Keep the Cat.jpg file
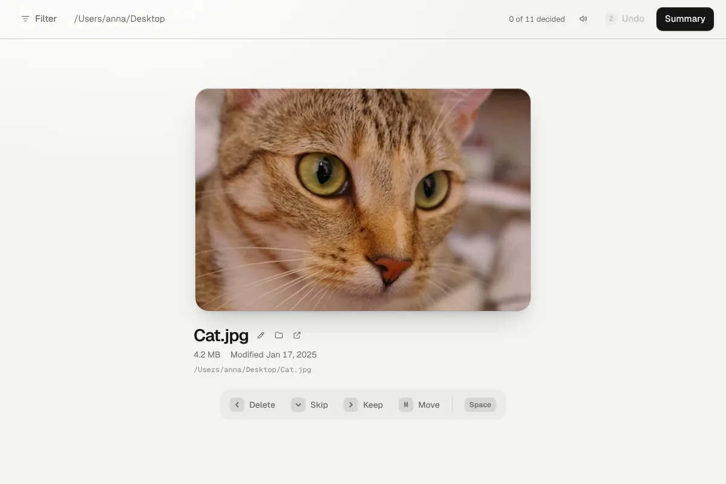726x484 pixels. point(364,405)
